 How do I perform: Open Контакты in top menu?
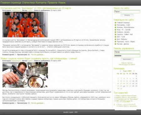(41, 3)
